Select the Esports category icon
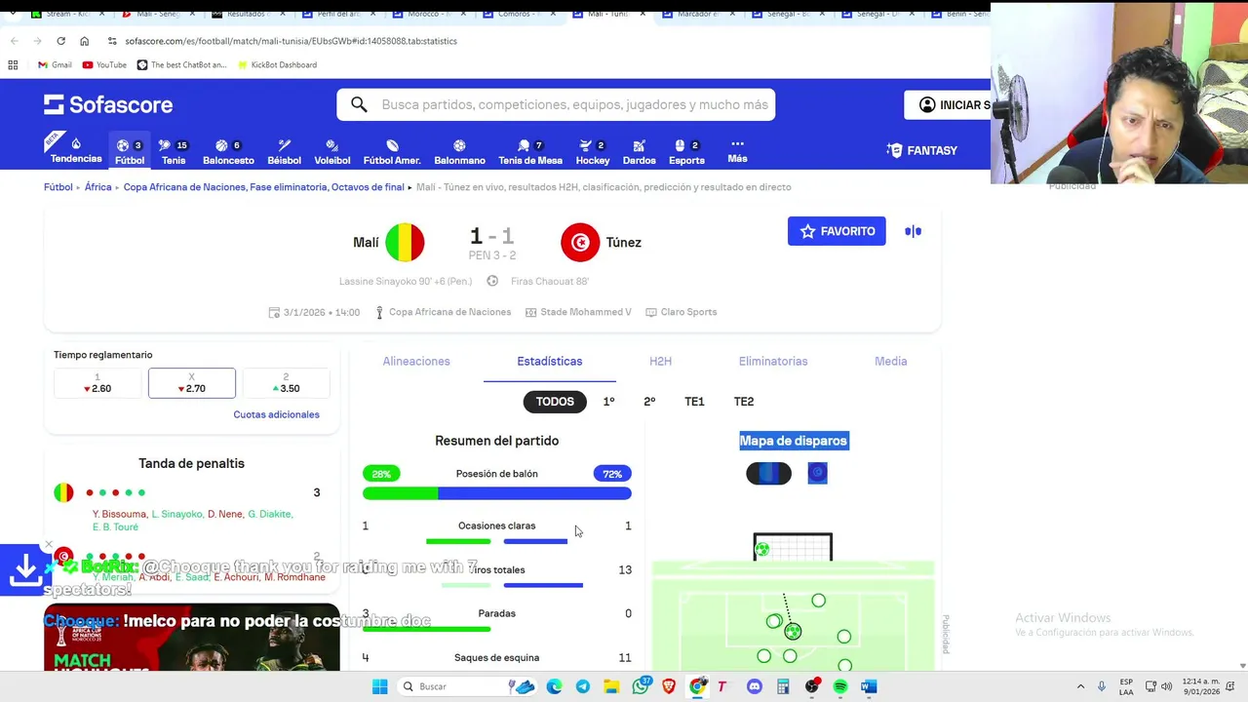 [x=686, y=151]
